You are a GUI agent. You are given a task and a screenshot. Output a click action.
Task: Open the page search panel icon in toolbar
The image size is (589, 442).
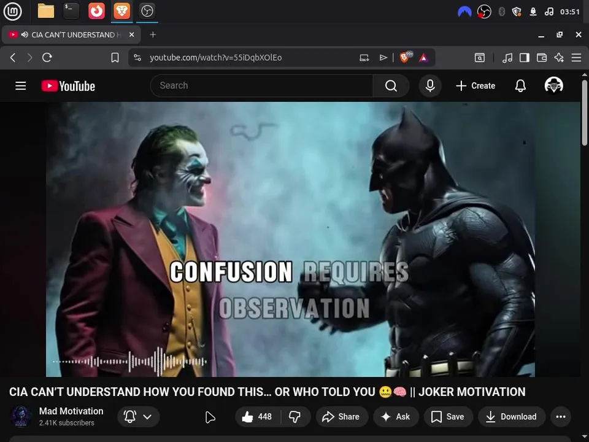[479, 58]
